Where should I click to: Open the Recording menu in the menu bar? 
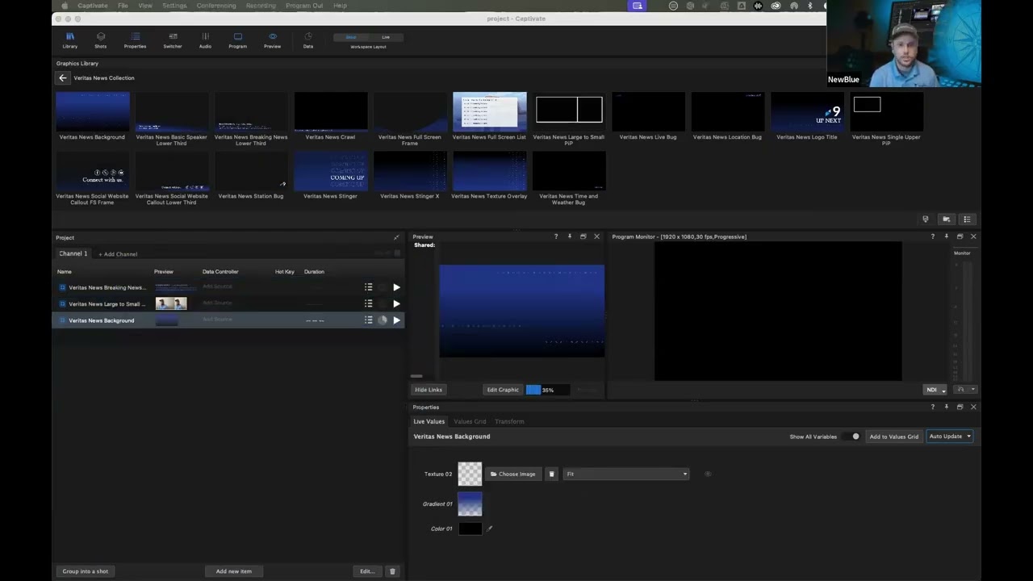pyautogui.click(x=261, y=6)
